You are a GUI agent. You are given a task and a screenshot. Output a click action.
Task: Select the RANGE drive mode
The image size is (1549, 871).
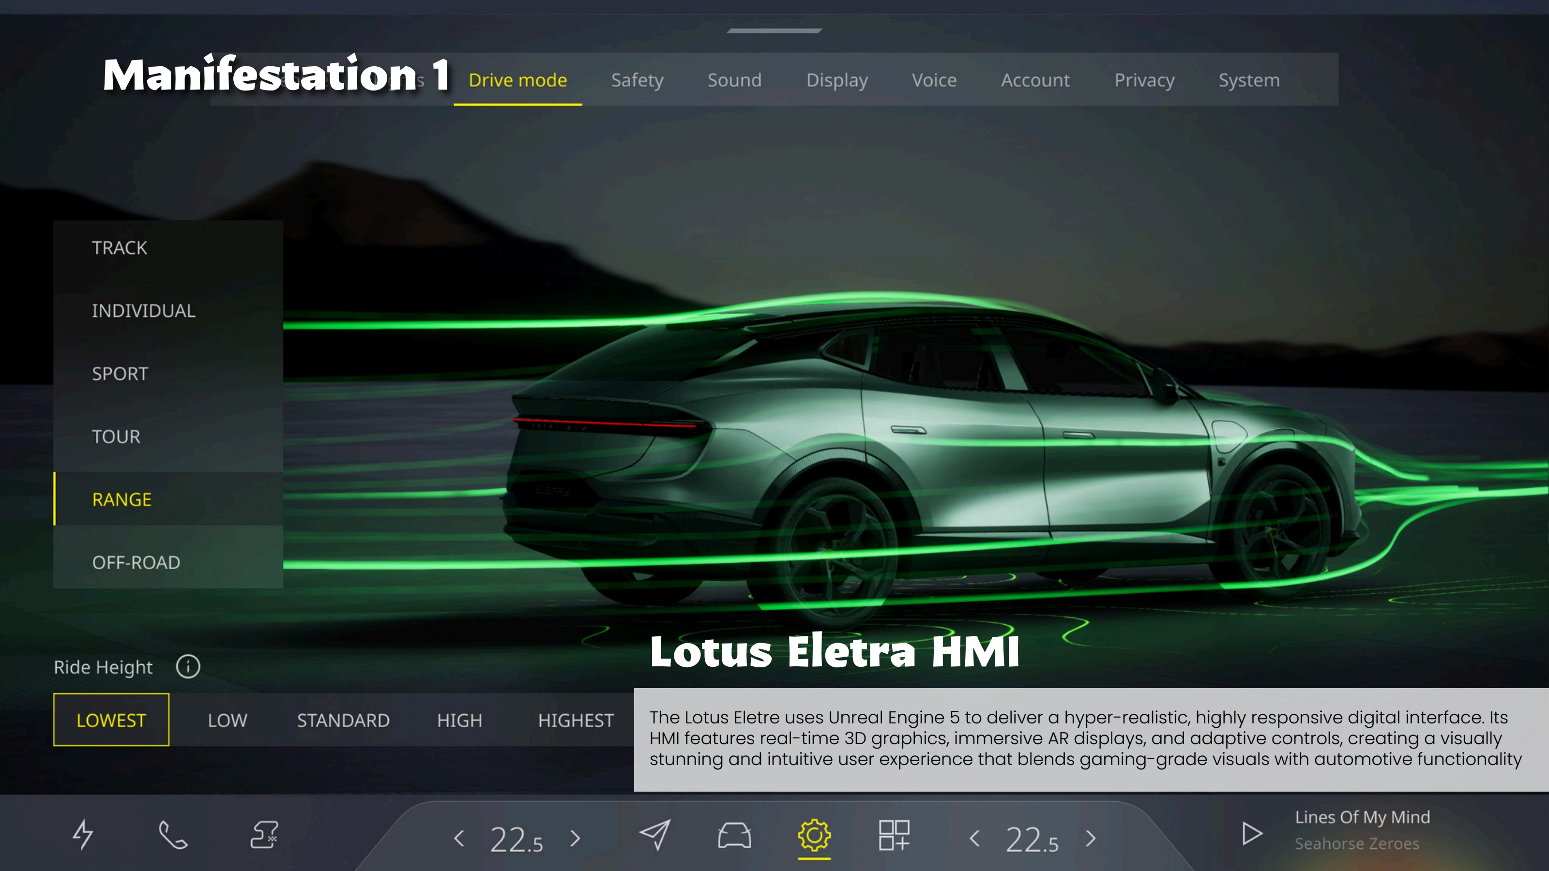[168, 499]
